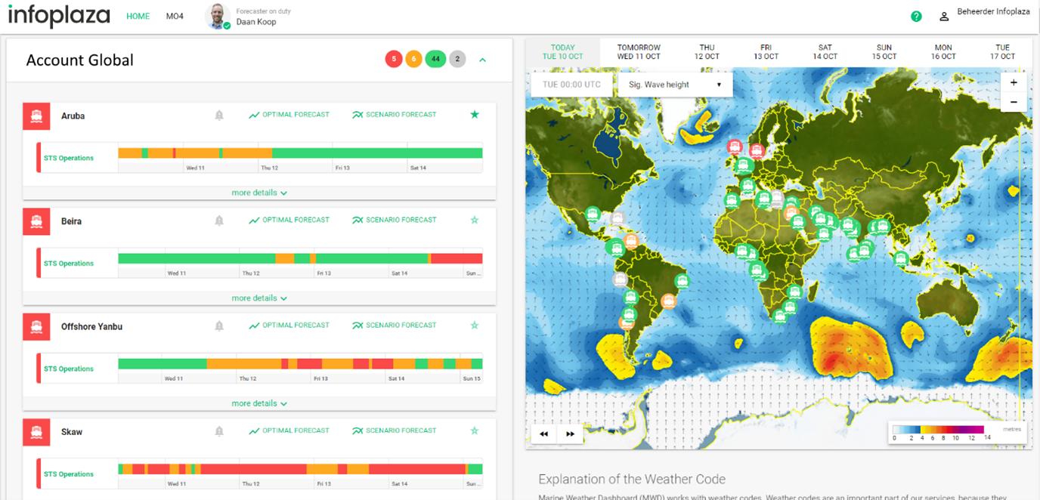1040x500 pixels.
Task: Step map time backward
Action: [544, 434]
